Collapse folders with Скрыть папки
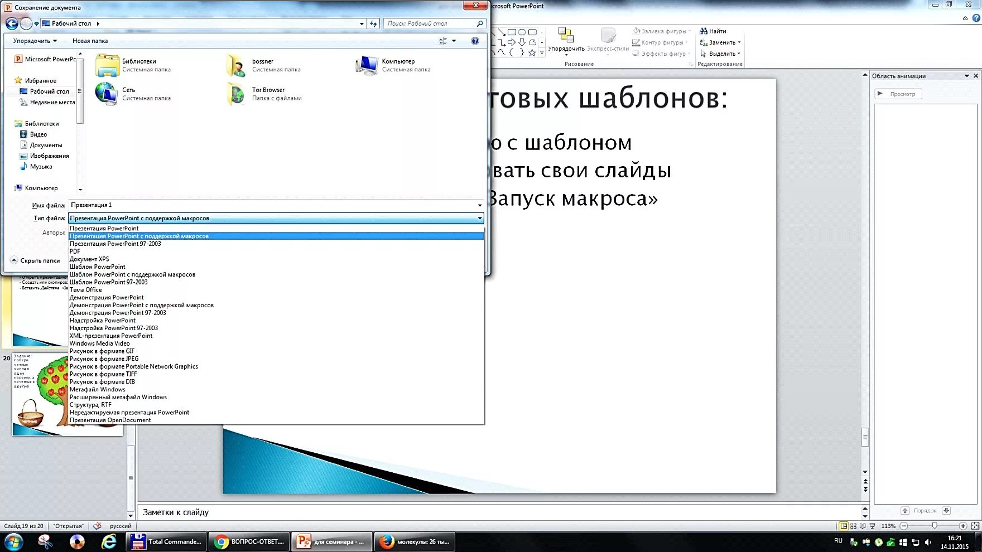982x552 pixels. pos(35,260)
